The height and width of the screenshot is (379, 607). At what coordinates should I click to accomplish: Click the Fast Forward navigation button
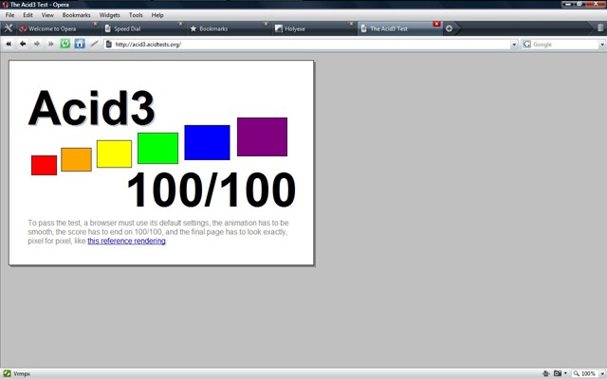click(50, 45)
